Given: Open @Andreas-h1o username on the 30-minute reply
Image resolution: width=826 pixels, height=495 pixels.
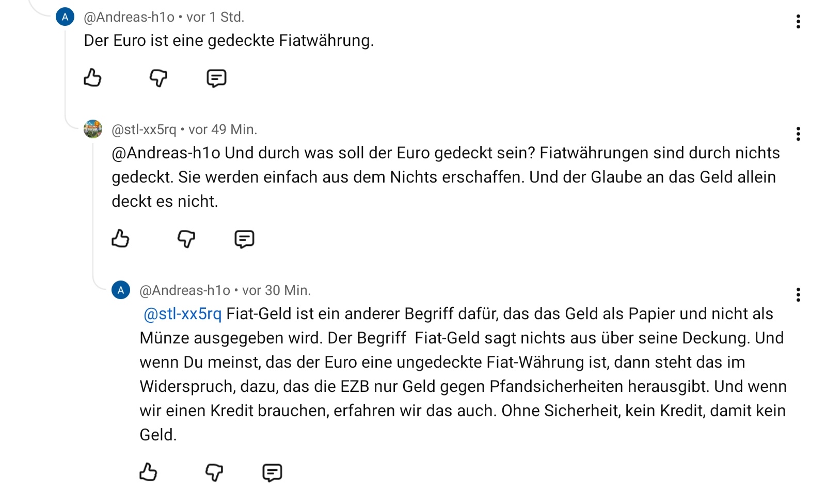Looking at the screenshot, I should click(185, 291).
